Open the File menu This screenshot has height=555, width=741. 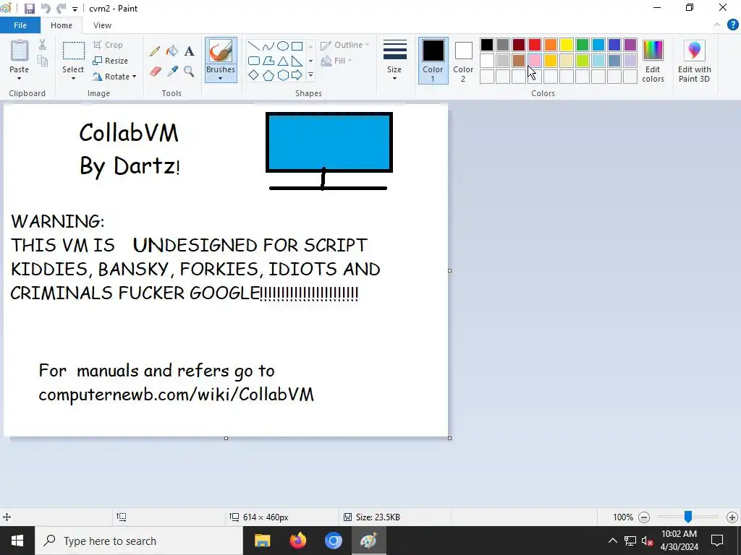click(x=20, y=25)
